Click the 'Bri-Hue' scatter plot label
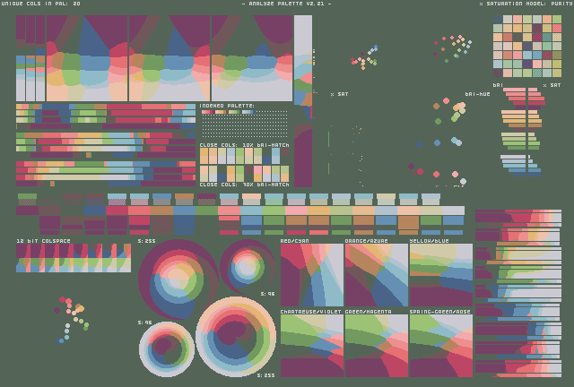This screenshot has height=387, width=574. 477,94
